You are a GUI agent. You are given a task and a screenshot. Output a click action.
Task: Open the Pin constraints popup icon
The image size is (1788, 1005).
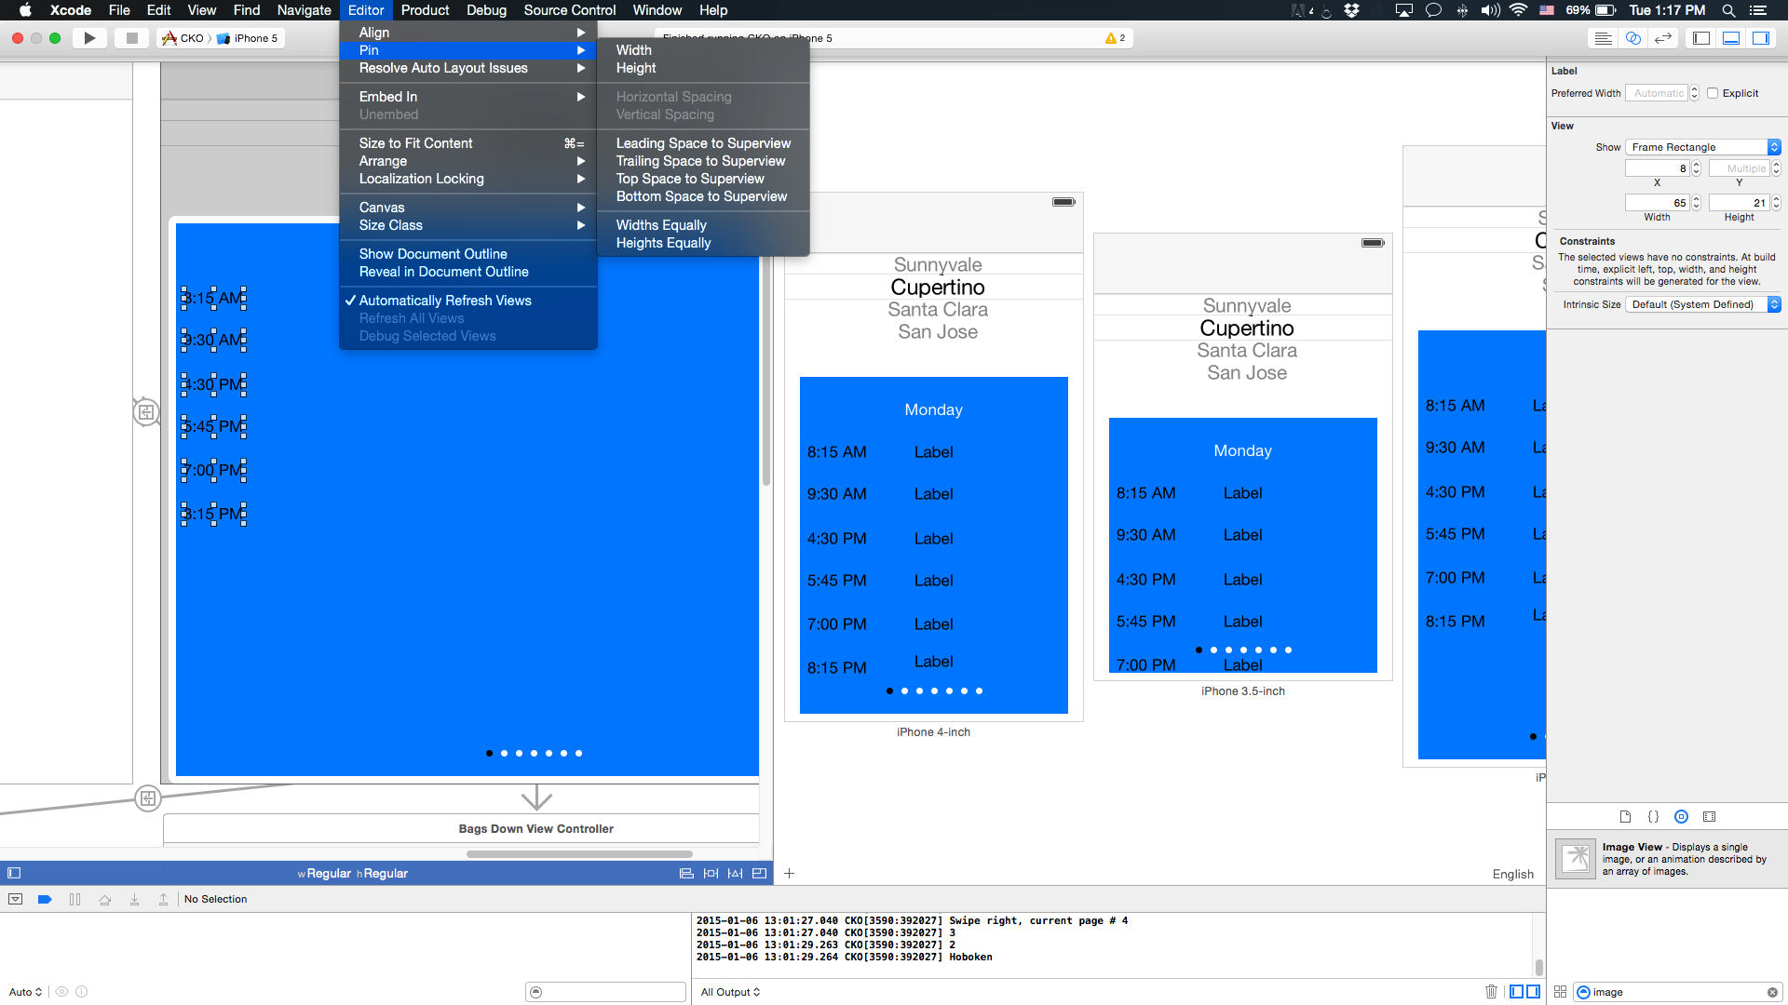pyautogui.click(x=711, y=873)
